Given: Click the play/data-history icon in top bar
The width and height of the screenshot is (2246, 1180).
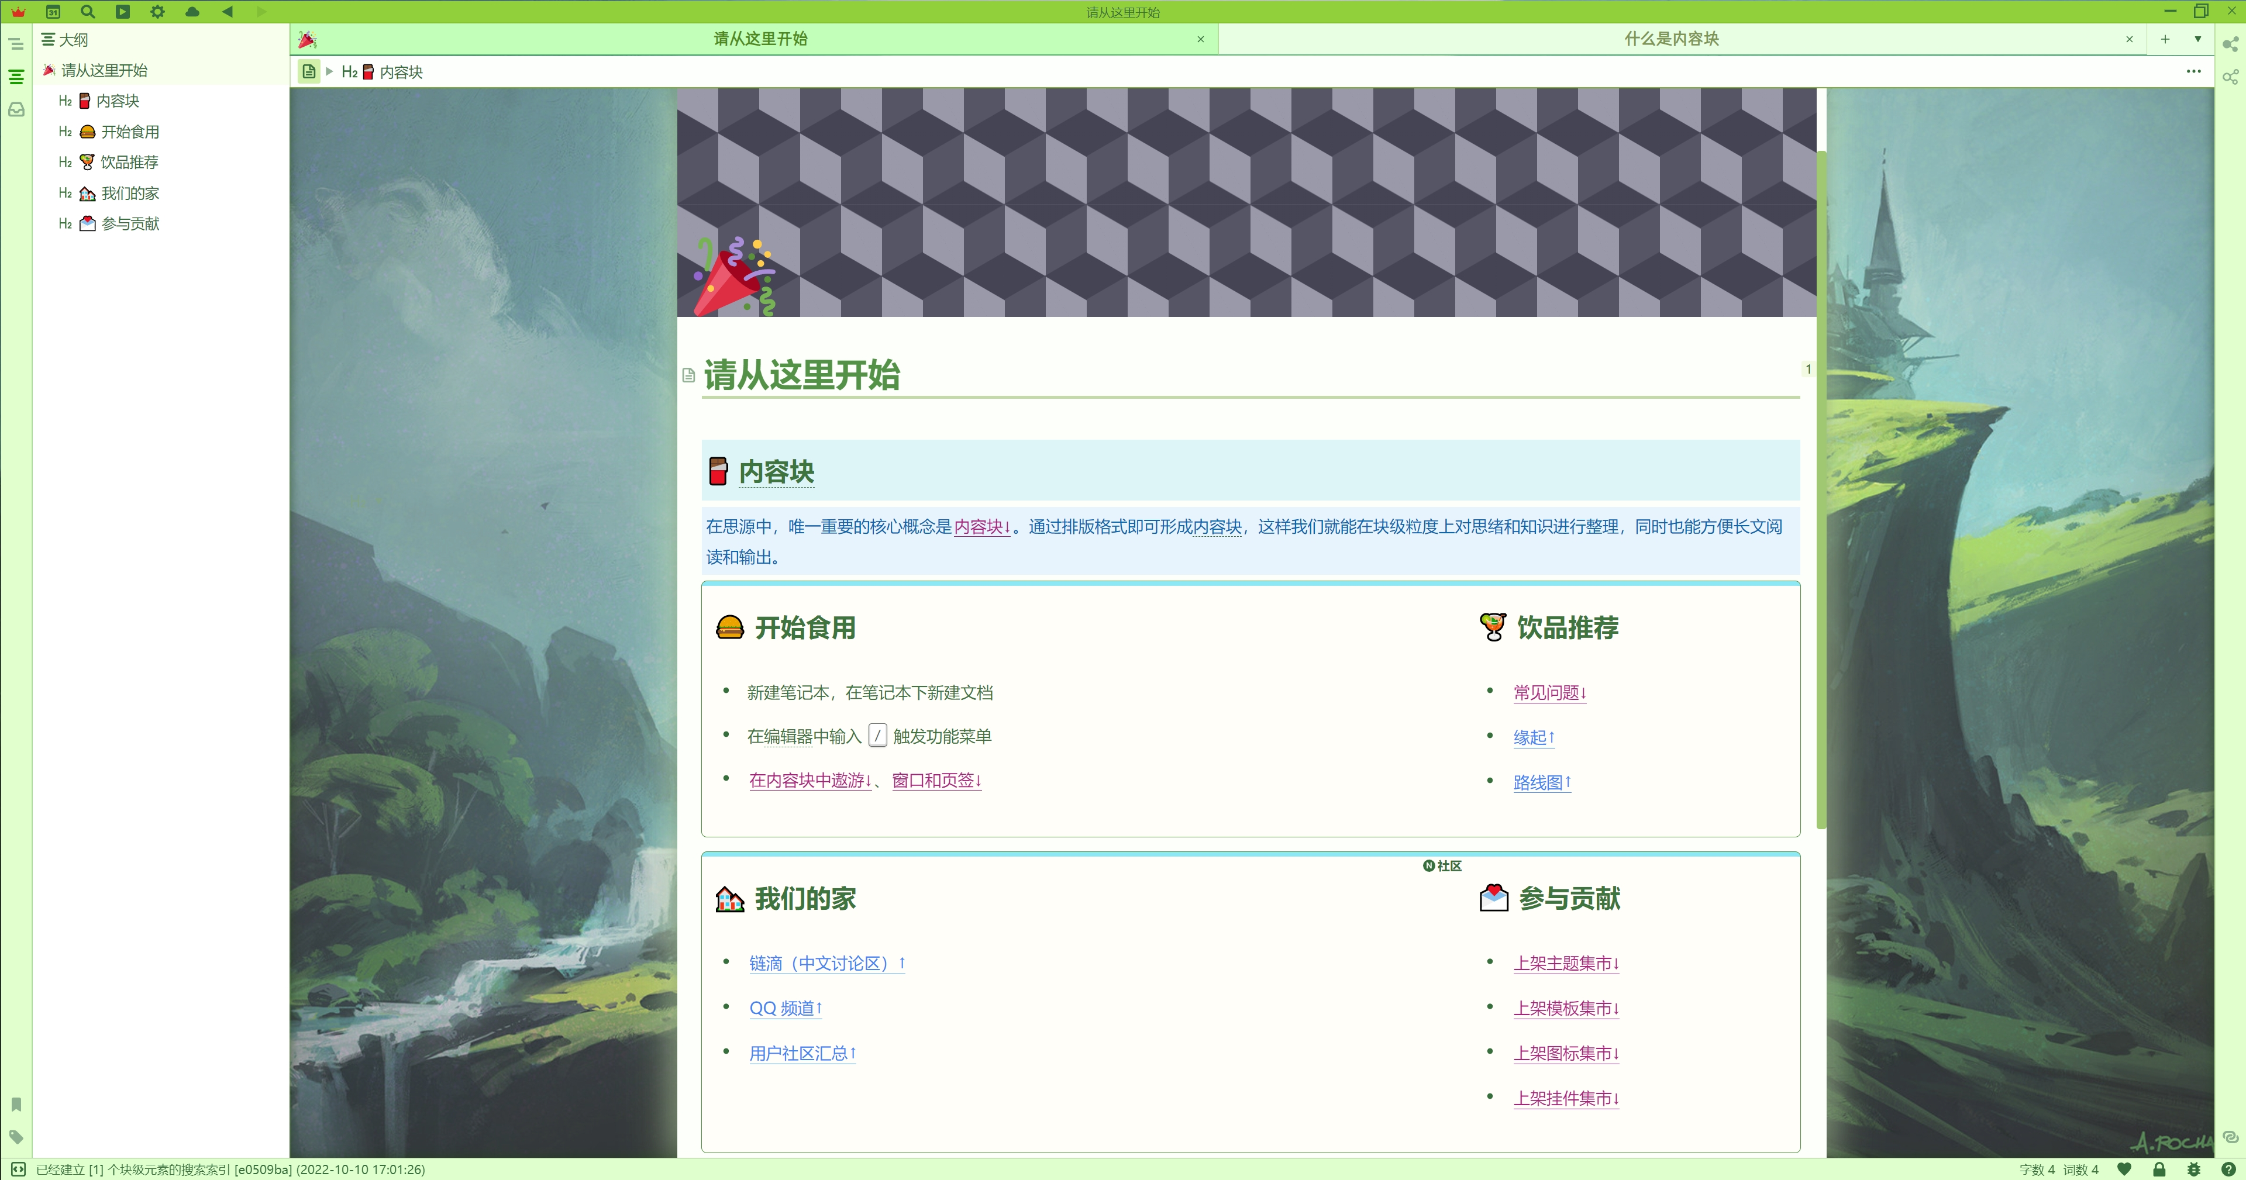Looking at the screenshot, I should [122, 11].
